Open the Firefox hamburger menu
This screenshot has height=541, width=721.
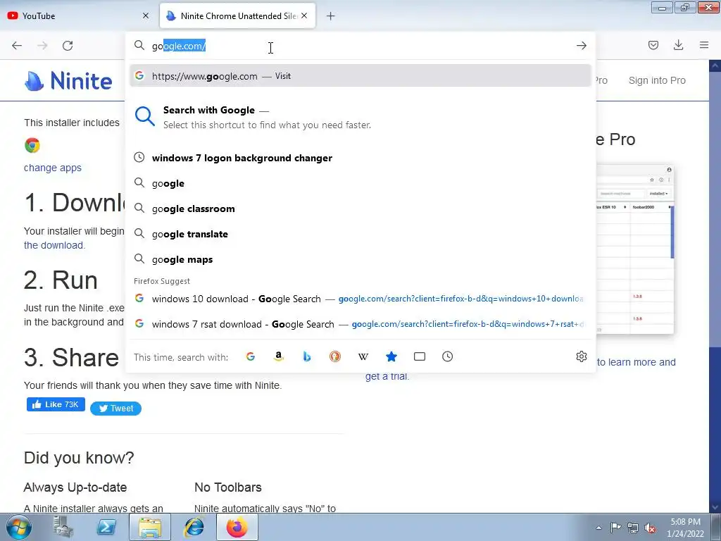pos(704,45)
